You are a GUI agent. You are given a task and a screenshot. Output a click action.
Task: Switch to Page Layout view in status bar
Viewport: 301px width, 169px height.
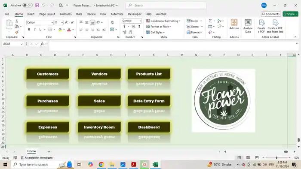coord(248,157)
